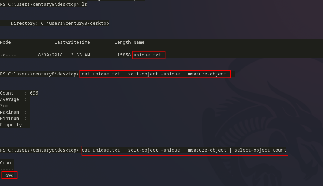Image resolution: width=323 pixels, height=186 pixels.
Task: Click the Minimum output row
Action: click(x=14, y=118)
